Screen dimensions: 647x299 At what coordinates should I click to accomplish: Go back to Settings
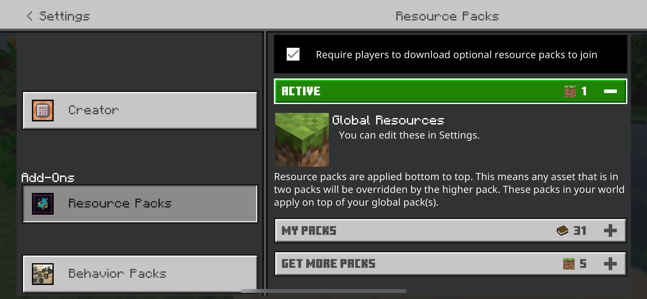tap(64, 16)
